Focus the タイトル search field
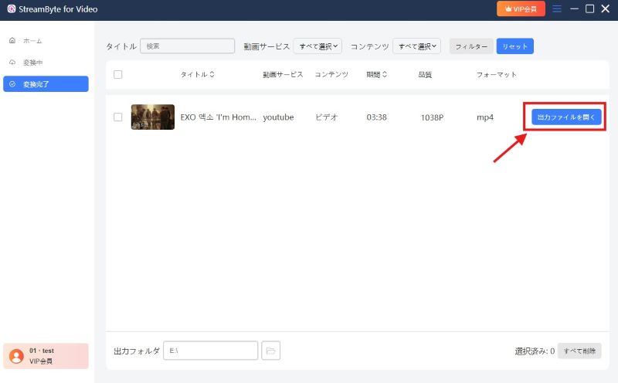This screenshot has width=618, height=383. pyautogui.click(x=187, y=46)
